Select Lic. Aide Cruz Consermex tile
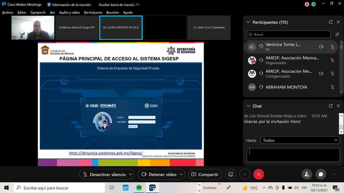The height and width of the screenshot is (193, 344). tap(209, 27)
